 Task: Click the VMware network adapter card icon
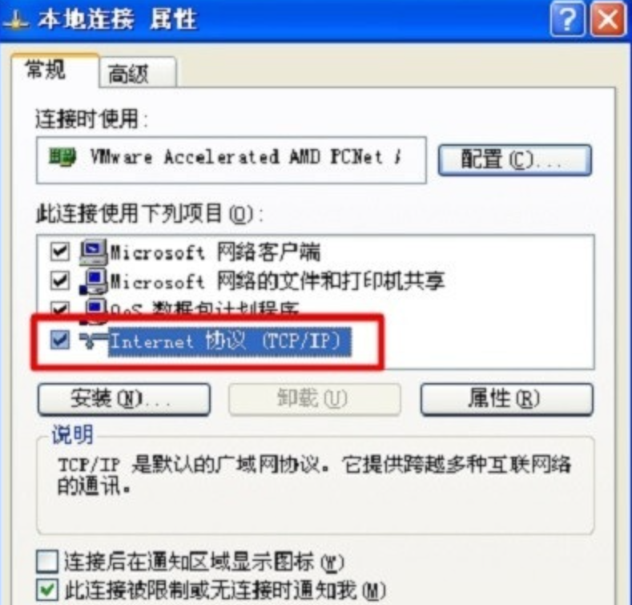(x=62, y=156)
